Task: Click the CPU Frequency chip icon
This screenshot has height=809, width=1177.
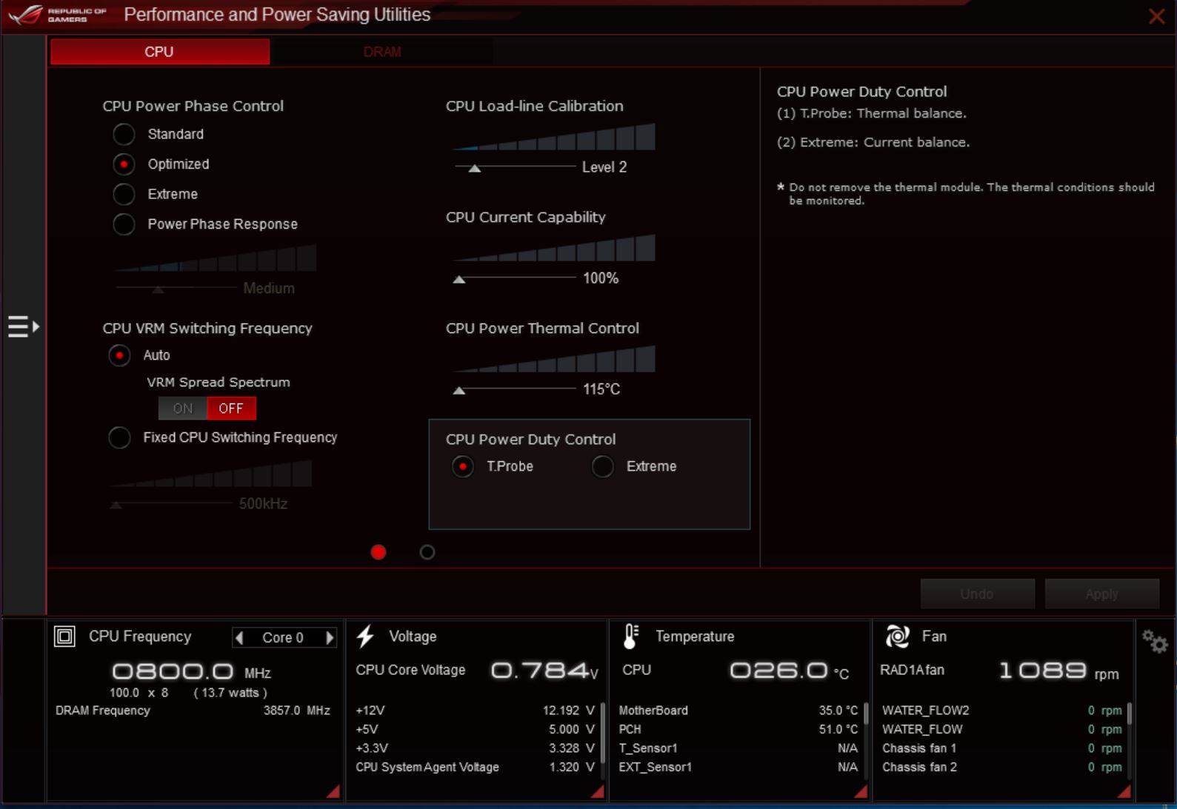Action: (64, 637)
